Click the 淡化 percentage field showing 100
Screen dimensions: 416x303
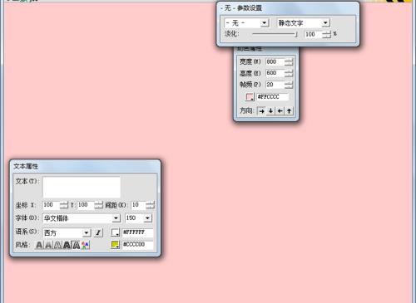click(x=314, y=34)
